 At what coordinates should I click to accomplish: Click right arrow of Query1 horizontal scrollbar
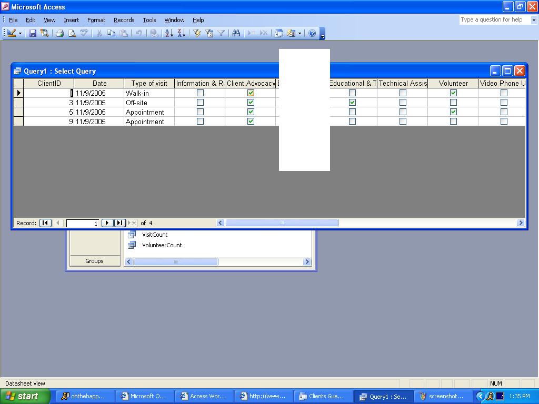click(521, 223)
